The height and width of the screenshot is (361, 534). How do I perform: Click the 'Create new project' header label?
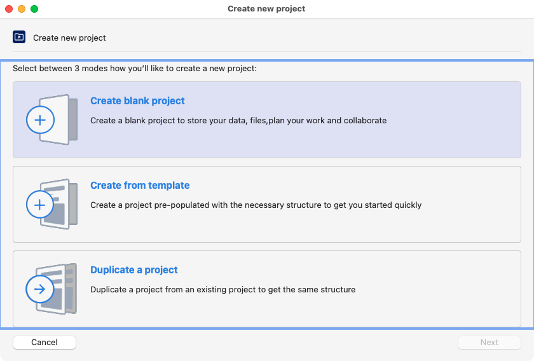pos(69,37)
